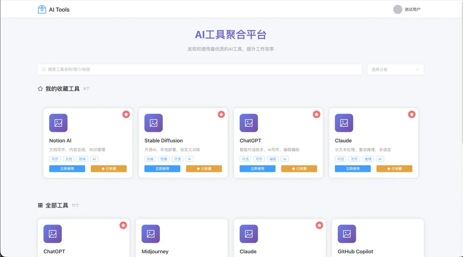Toggle the 已收藏 button on favorites Claude card
This screenshot has height=257, width=463.
(394, 168)
